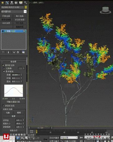Click time slider next-frame arrow
Viewport: 113px width, 142px height.
pyautogui.click(x=51, y=128)
